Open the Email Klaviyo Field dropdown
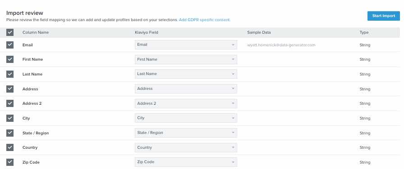404x169 pixels. 186,44
